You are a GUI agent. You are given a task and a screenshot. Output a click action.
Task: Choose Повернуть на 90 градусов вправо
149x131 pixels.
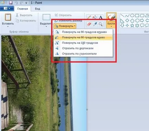point(83,32)
